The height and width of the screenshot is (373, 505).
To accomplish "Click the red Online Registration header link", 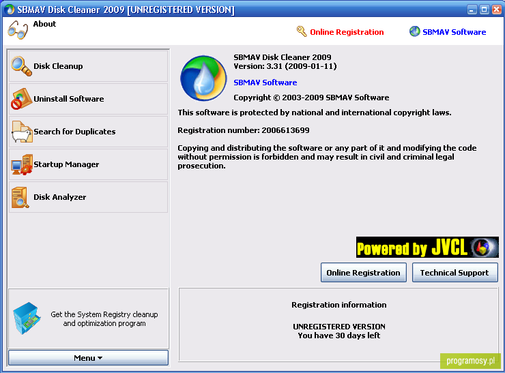I will tap(347, 32).
